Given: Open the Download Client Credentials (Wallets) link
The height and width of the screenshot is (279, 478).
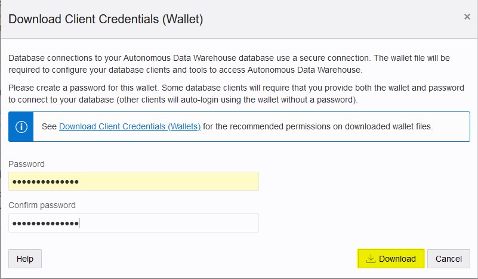Looking at the screenshot, I should click(129, 126).
